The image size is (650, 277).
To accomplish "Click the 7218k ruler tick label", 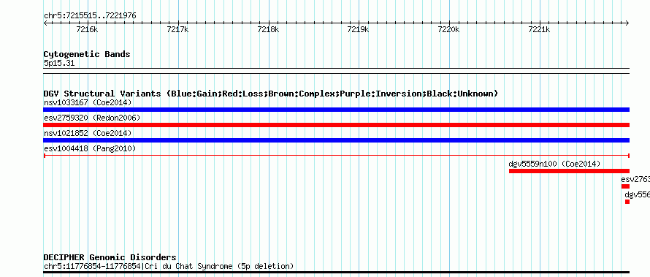I will pyautogui.click(x=268, y=29).
